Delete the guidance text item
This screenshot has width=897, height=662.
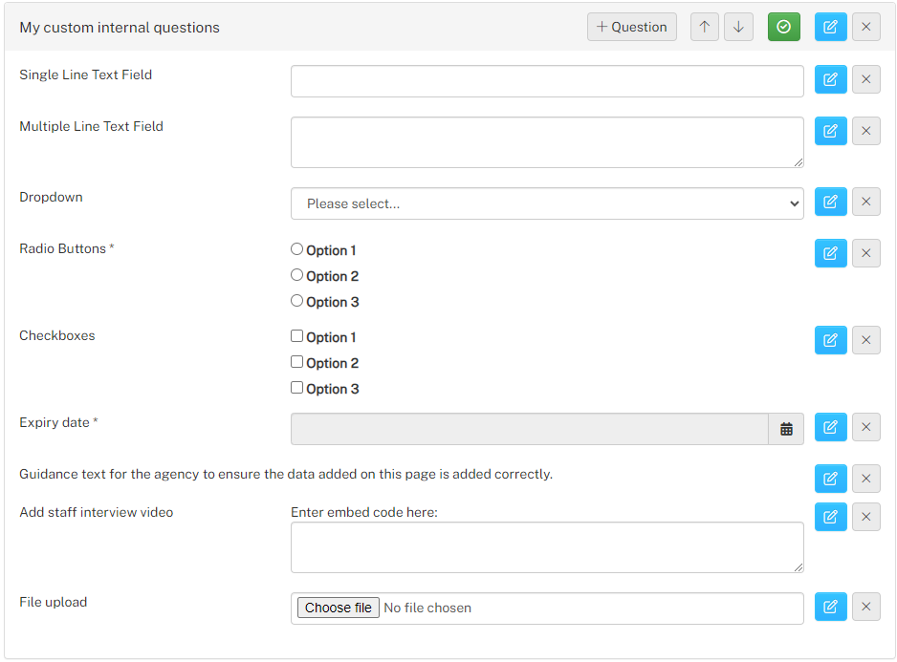coord(866,479)
